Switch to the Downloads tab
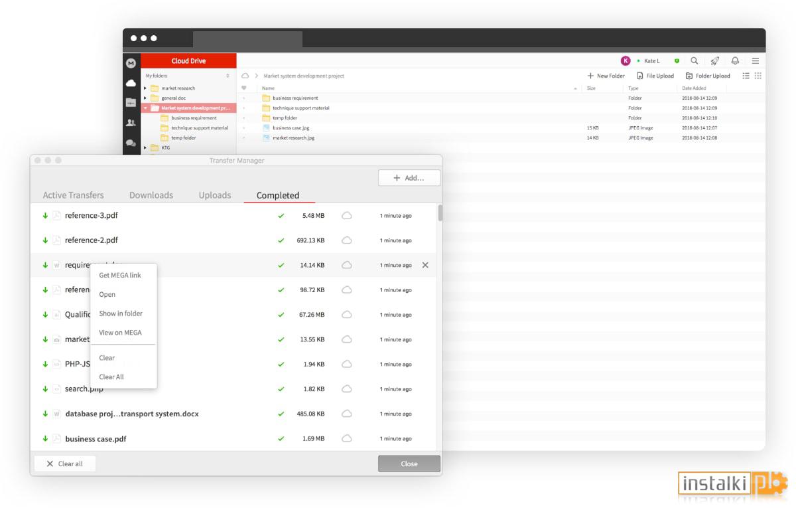The height and width of the screenshot is (508, 796). 151,195
